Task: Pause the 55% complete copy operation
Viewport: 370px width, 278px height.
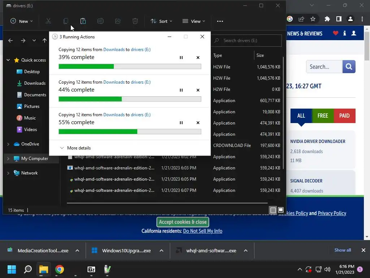Action: (x=181, y=123)
